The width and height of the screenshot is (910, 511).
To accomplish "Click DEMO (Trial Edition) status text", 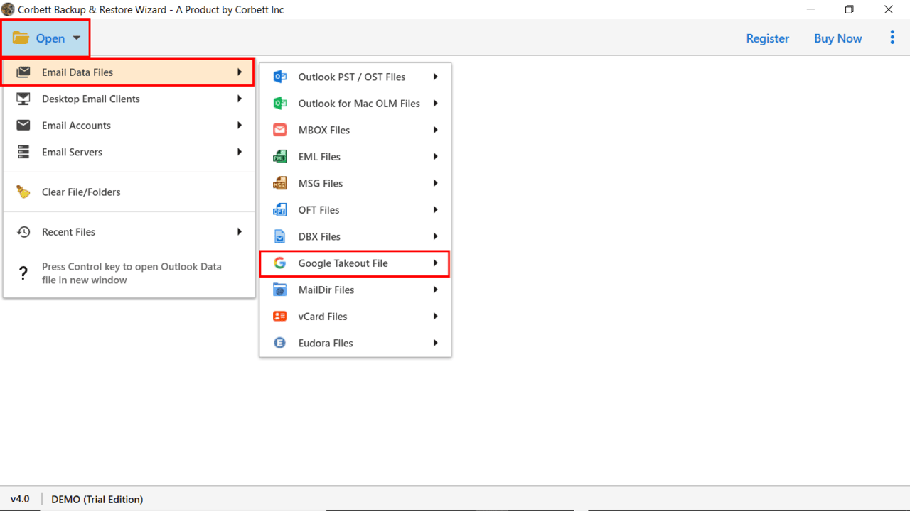I will click(97, 500).
